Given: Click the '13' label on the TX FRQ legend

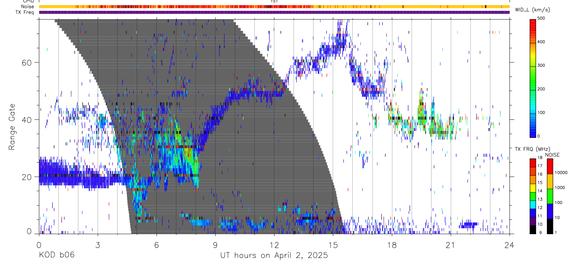Looking at the screenshot, I should [x=540, y=199].
